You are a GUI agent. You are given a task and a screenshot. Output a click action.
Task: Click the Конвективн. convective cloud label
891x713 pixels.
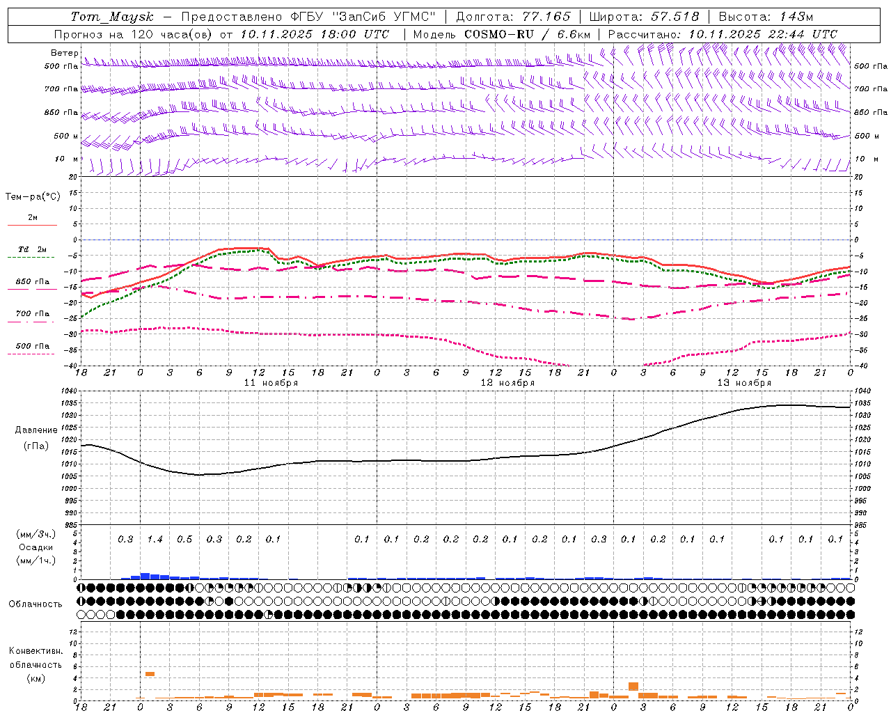click(x=36, y=651)
